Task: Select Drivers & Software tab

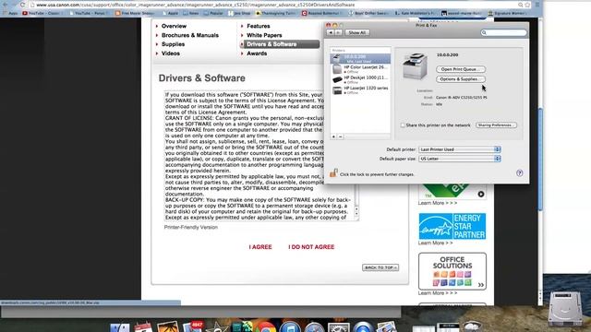Action: tap(280, 44)
